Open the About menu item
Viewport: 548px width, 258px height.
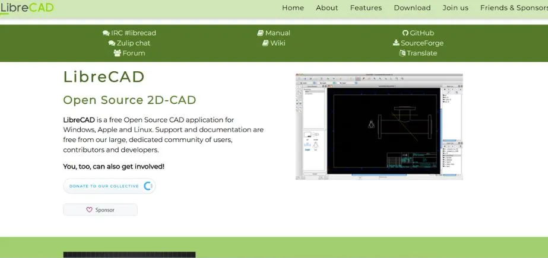[x=327, y=8]
